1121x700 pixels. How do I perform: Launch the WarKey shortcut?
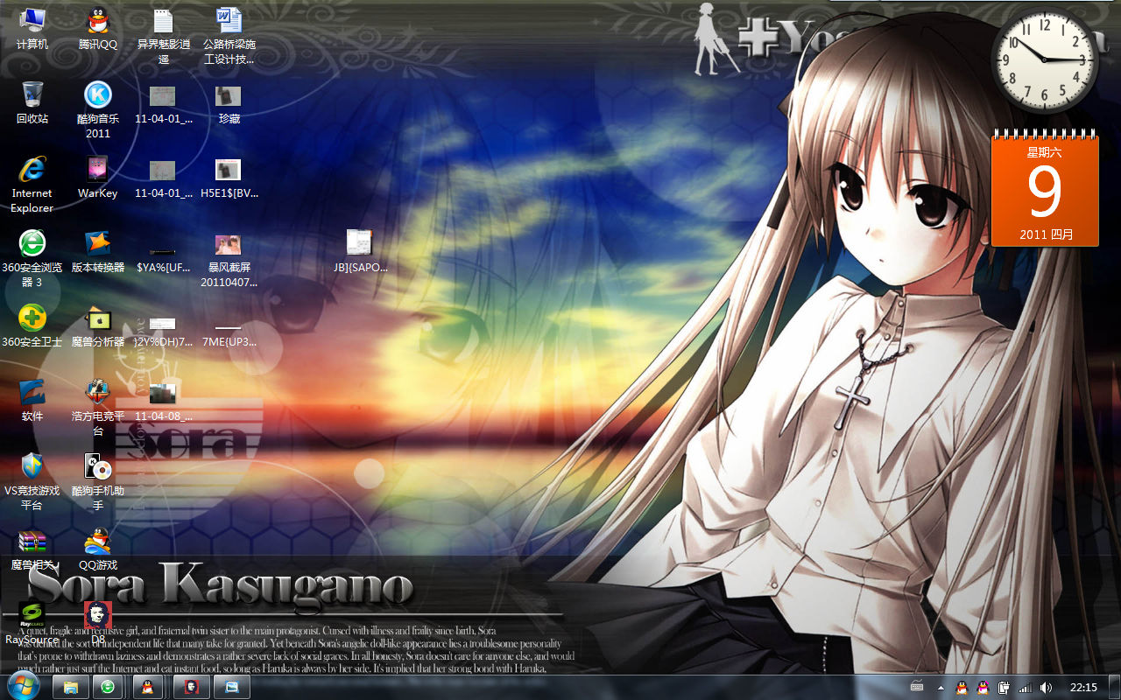[98, 178]
